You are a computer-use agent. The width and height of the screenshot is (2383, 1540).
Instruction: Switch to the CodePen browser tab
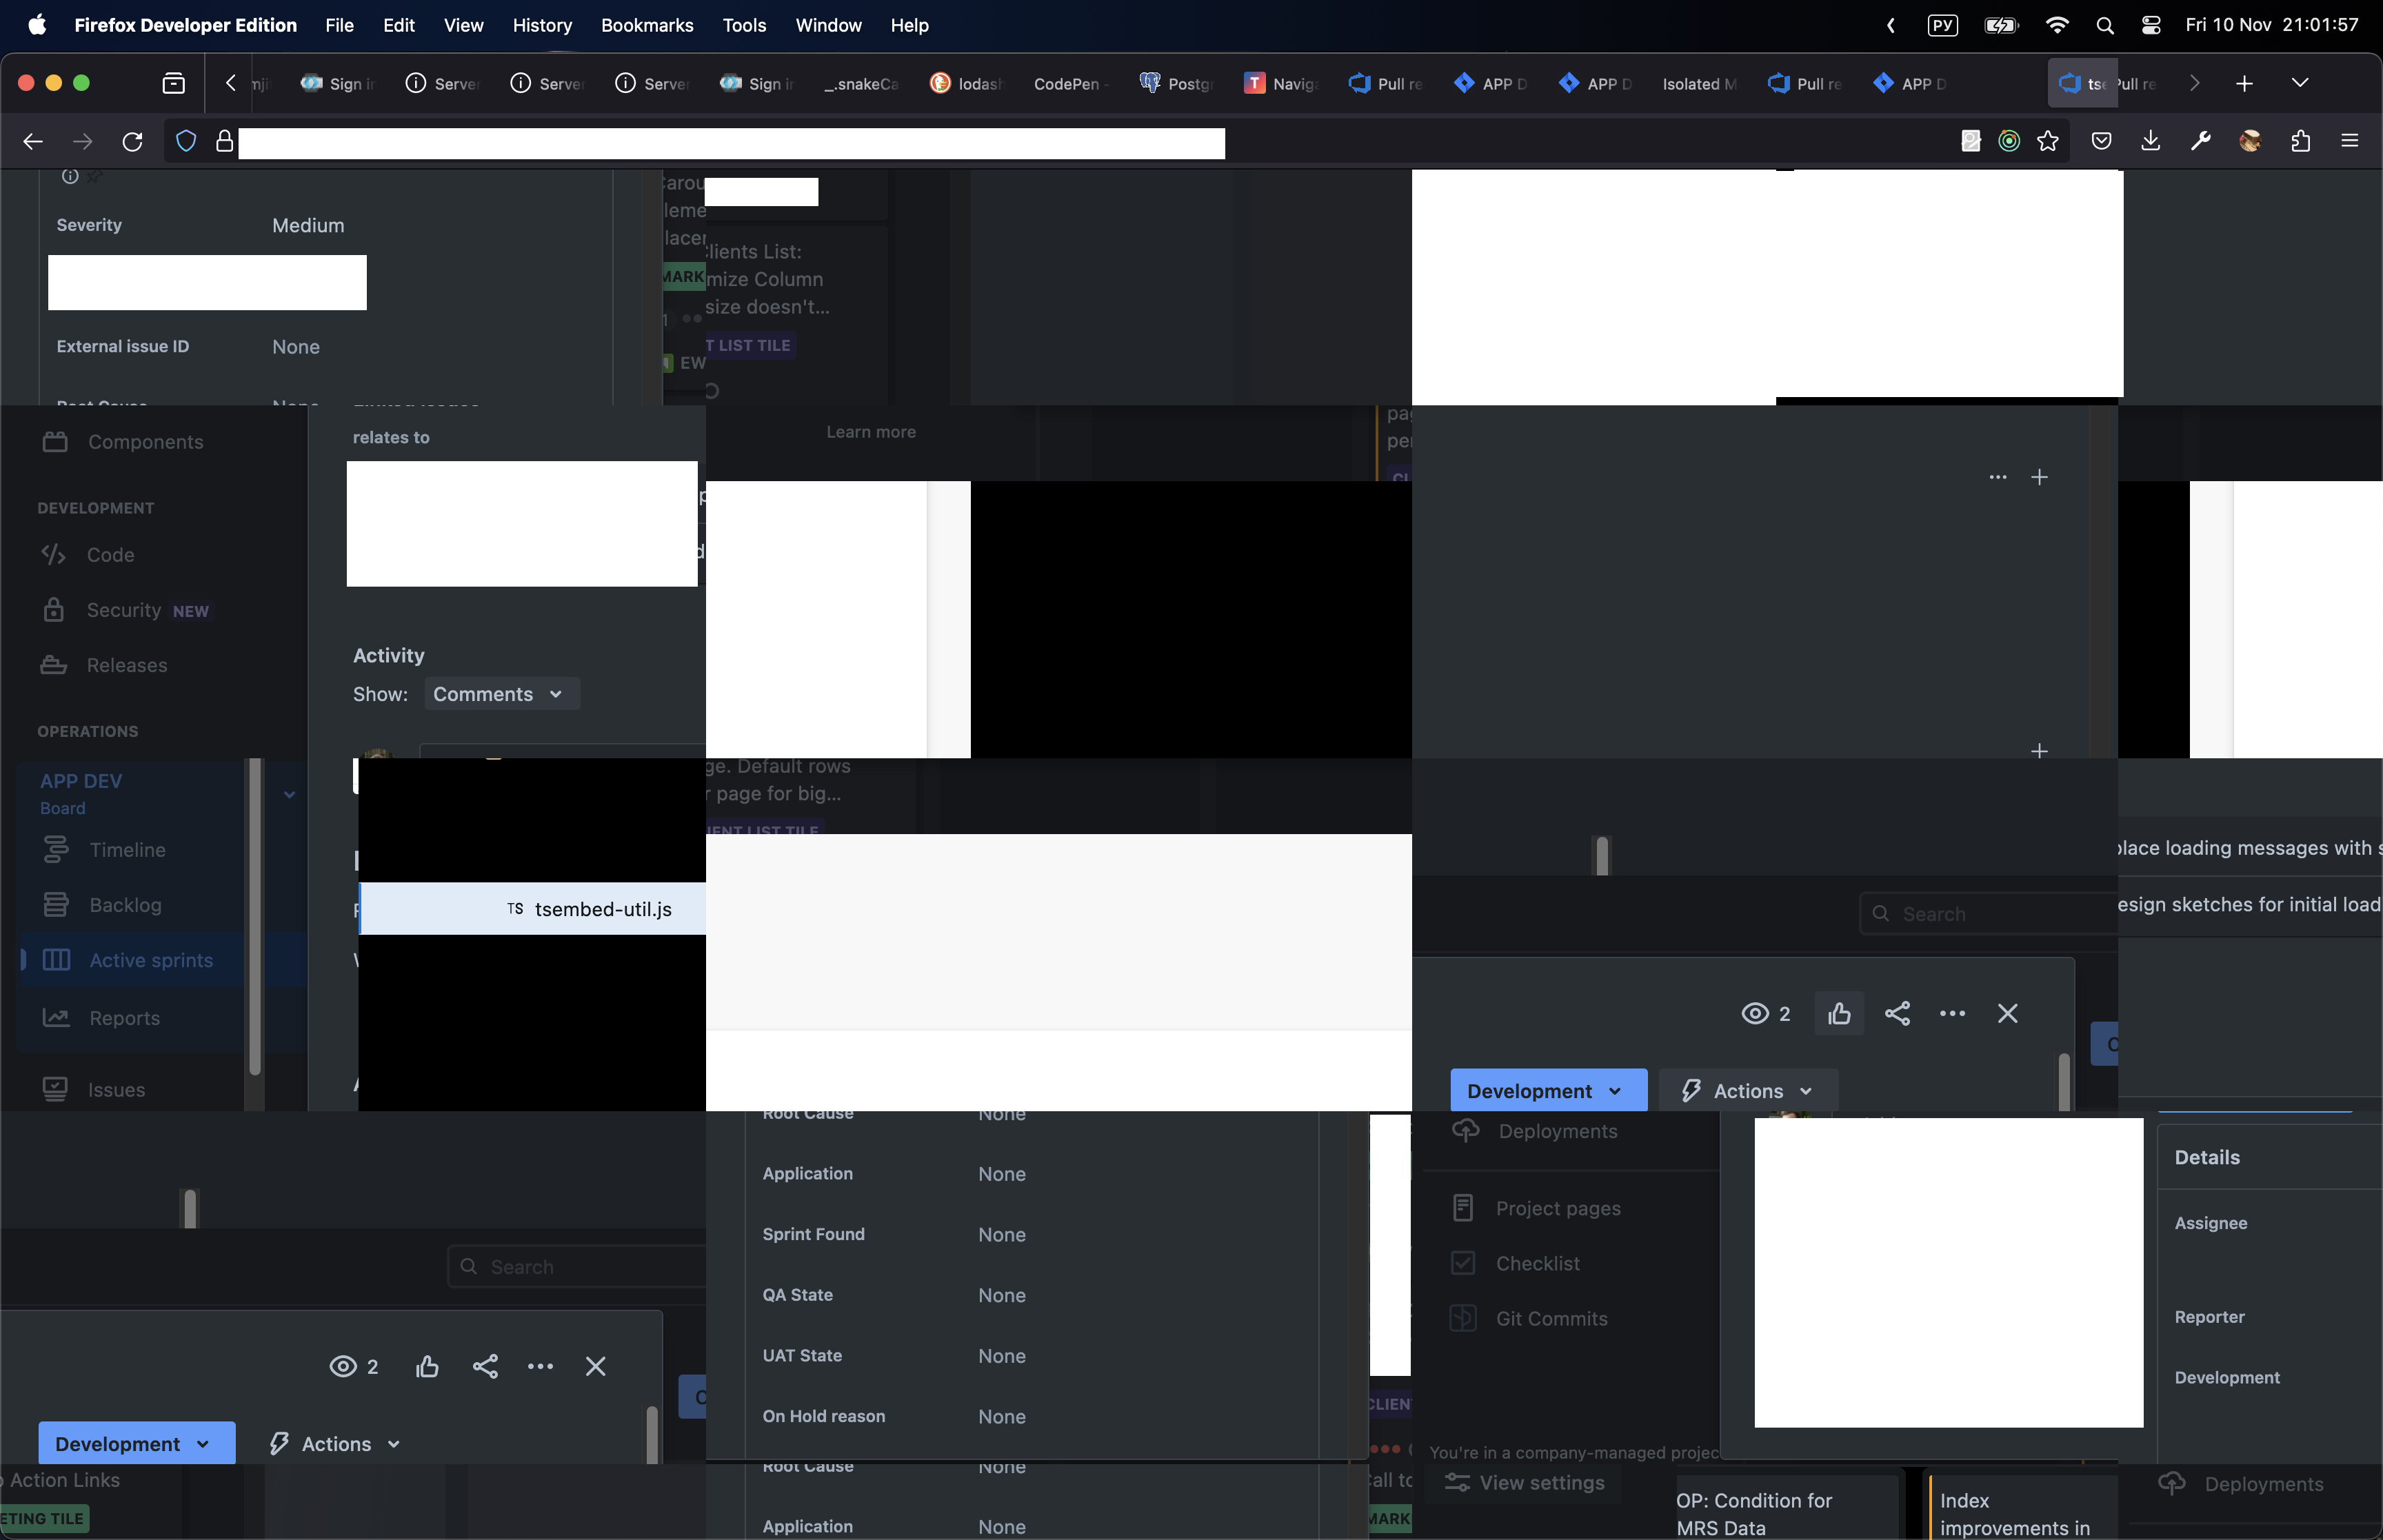pos(1066,84)
